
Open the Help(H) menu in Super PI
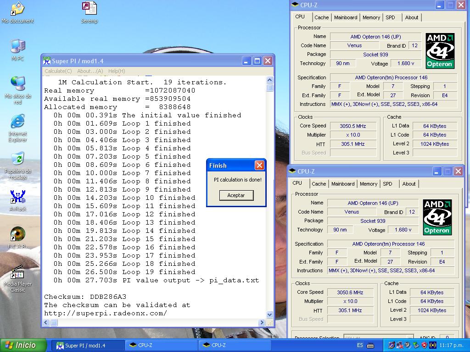[116, 71]
